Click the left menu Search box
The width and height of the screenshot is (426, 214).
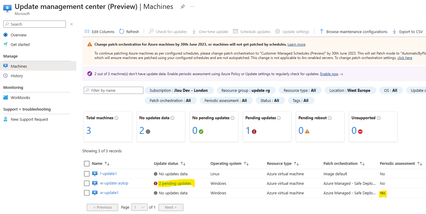pyautogui.click(x=35, y=24)
